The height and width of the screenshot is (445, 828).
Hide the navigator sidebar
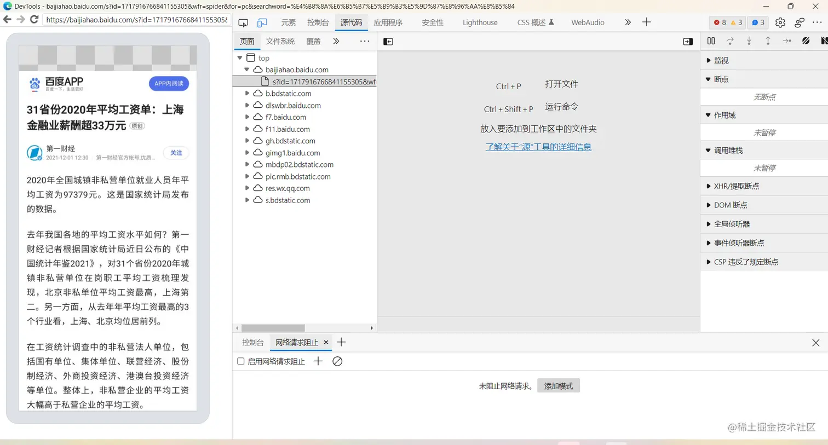[388, 42]
